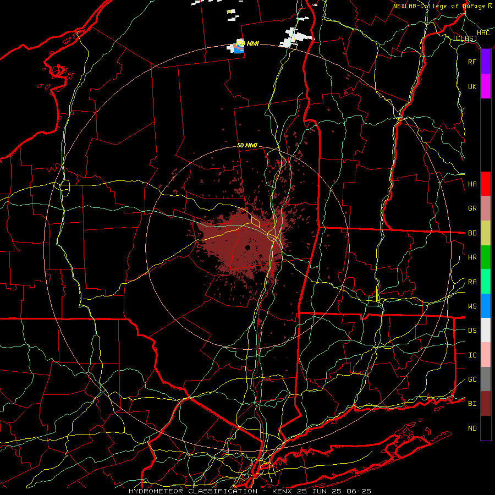
Task: Click the magenta UK legend color swatch
Action: coord(486,86)
